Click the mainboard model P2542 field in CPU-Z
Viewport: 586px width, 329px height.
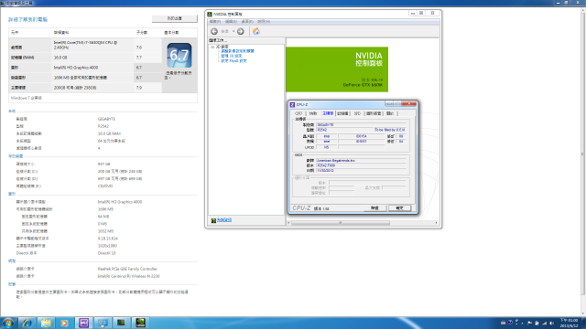[x=344, y=130]
